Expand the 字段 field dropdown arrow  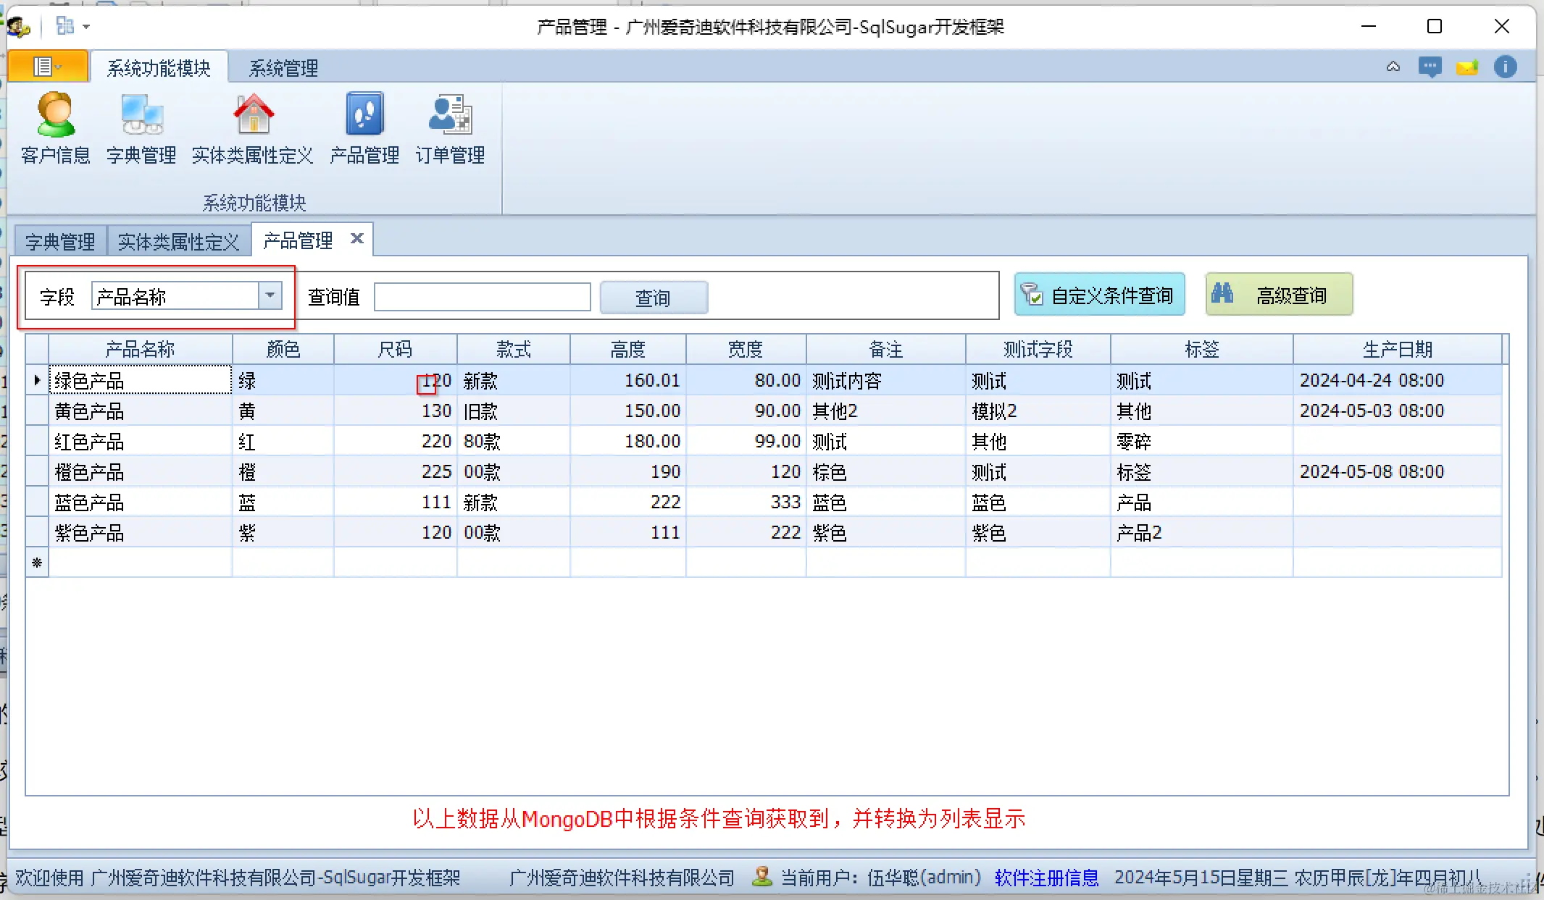[270, 295]
